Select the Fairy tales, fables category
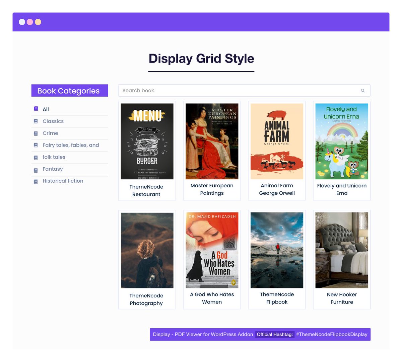402x363 pixels. (71, 145)
